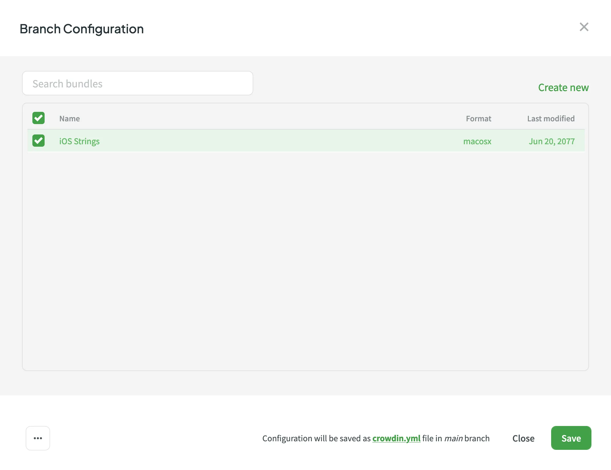Click the Jun 20, 2077 modified date
The width and height of the screenshot is (611, 470).
pos(551,141)
